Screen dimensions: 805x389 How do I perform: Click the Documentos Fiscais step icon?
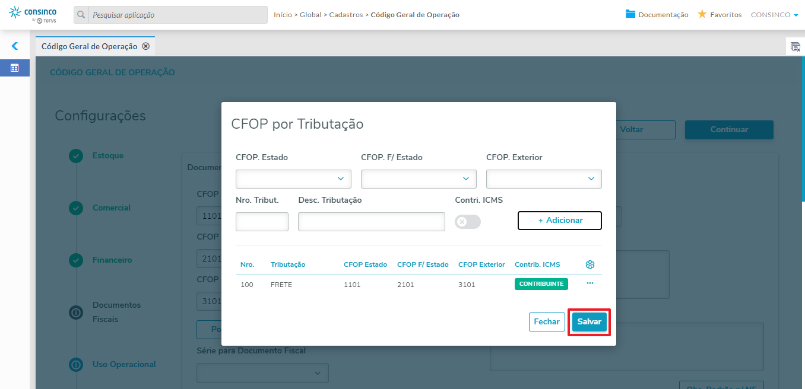tap(76, 313)
